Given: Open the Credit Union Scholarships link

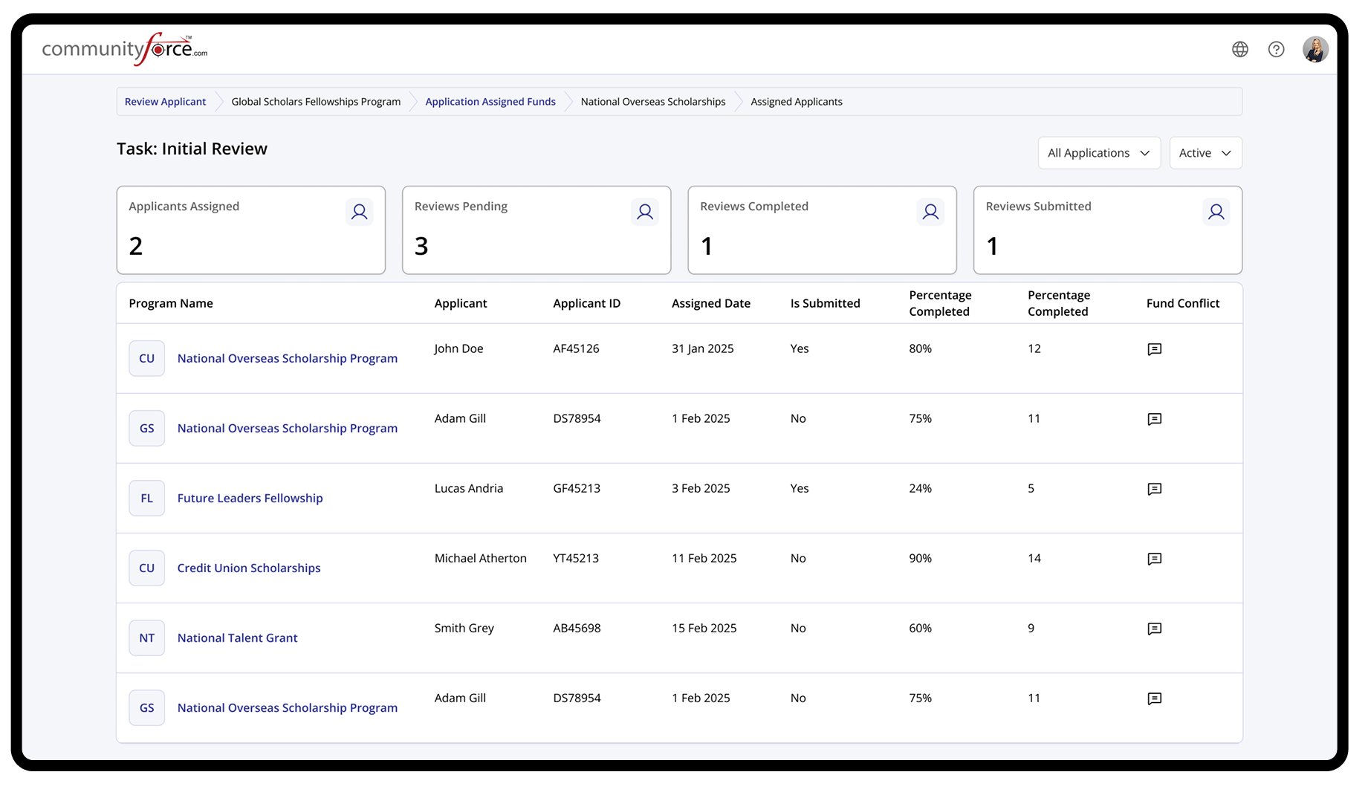Looking at the screenshot, I should 249,568.
